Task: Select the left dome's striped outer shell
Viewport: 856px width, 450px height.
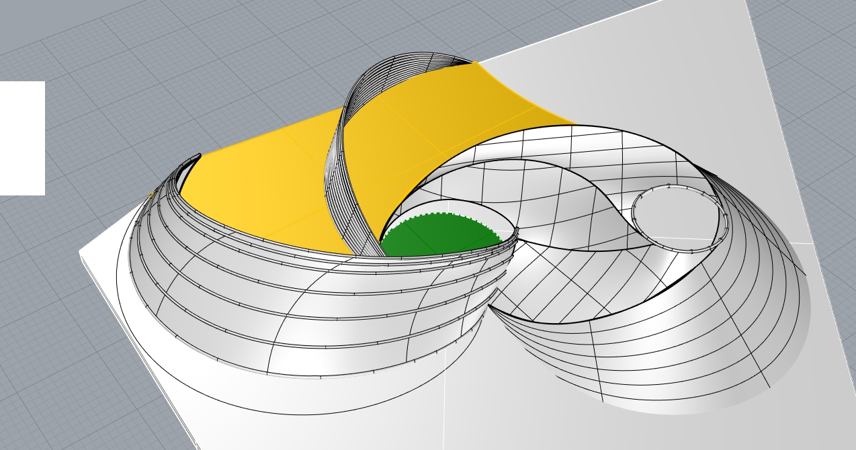Action: 269,316
